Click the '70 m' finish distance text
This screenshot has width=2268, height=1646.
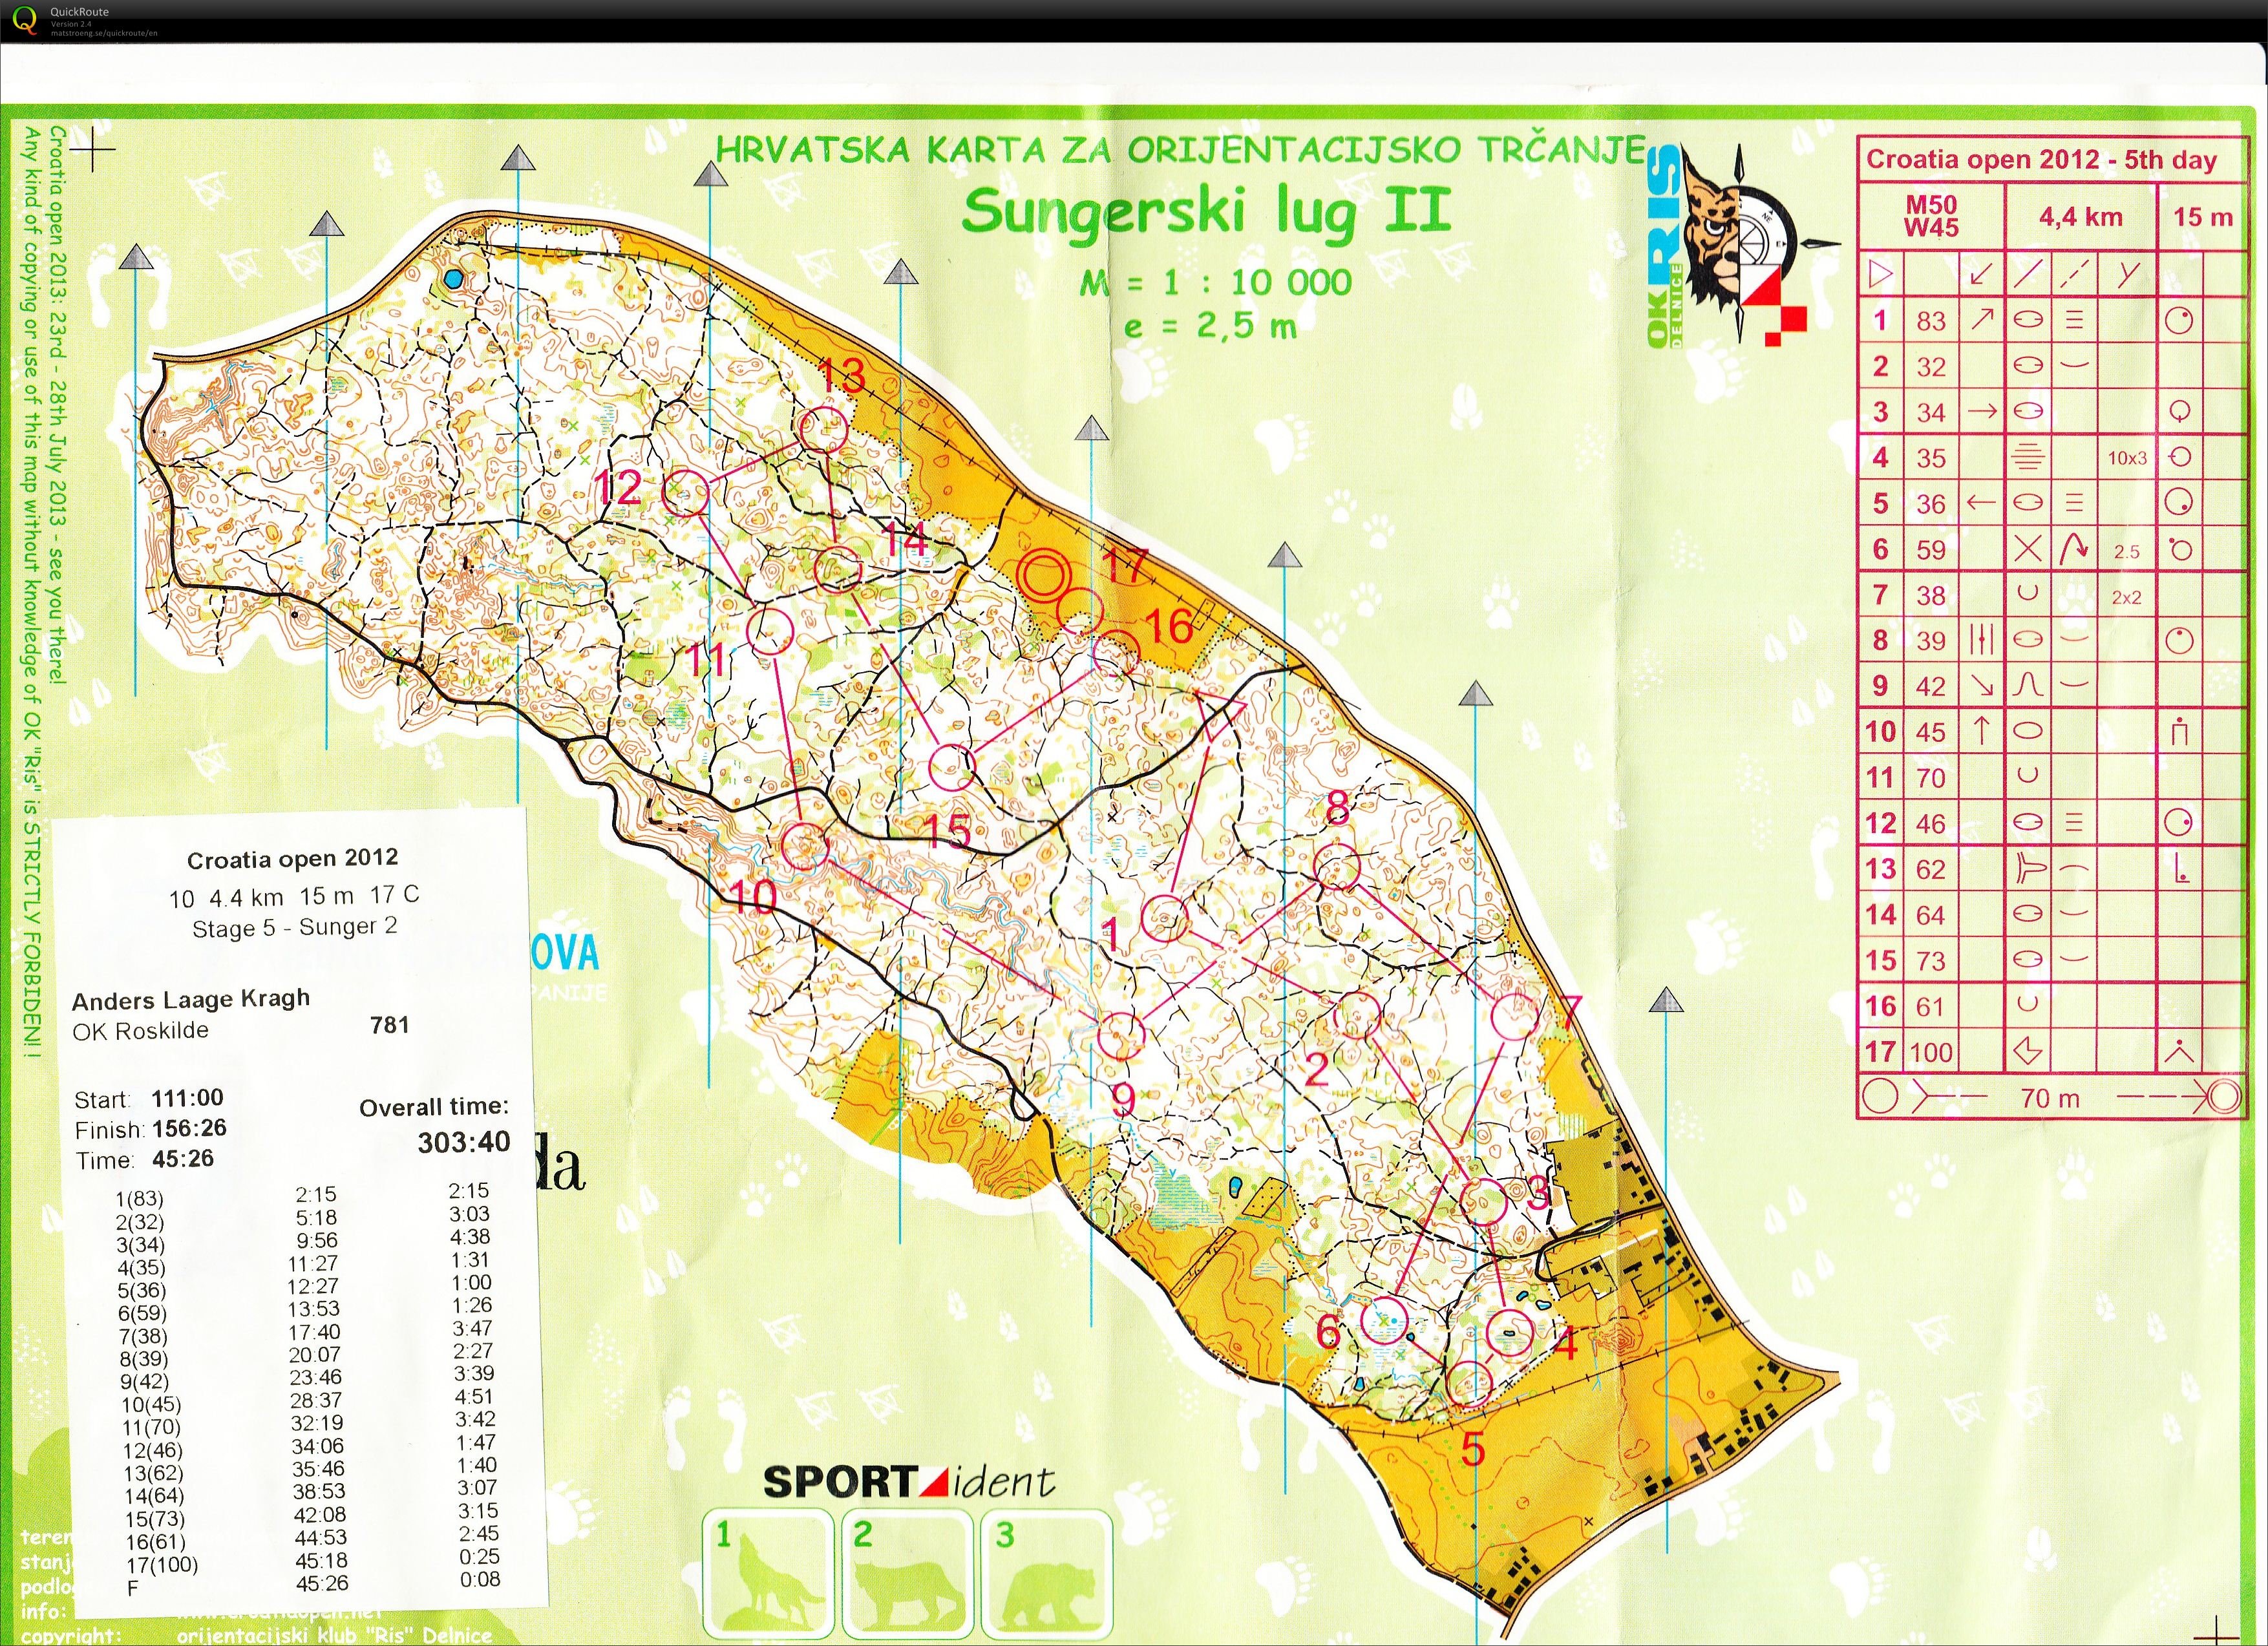click(x=2050, y=1098)
